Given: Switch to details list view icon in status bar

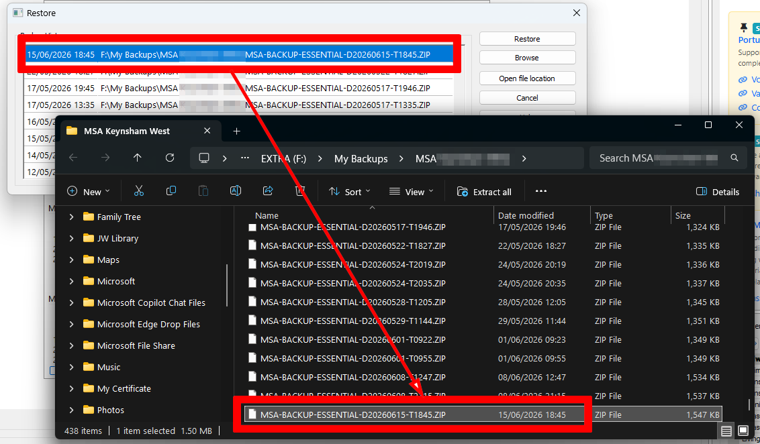Looking at the screenshot, I should pos(726,431).
